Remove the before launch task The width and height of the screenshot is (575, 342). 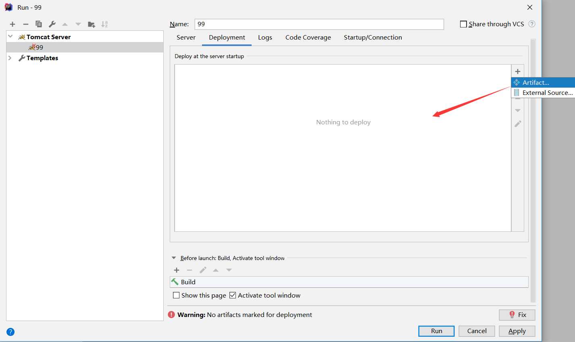[190, 270]
